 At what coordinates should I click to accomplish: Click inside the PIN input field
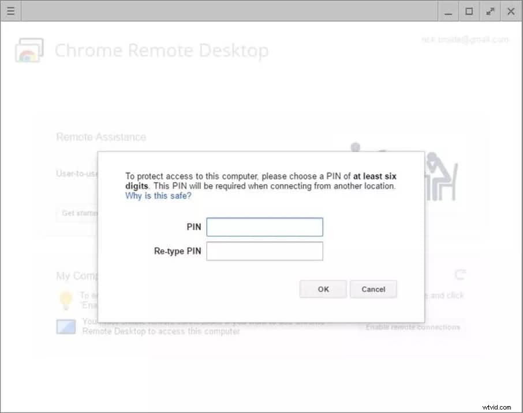(x=264, y=226)
